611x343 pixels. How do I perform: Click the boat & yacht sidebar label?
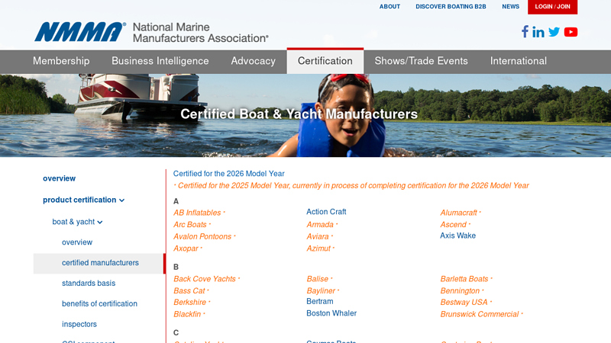pos(73,222)
